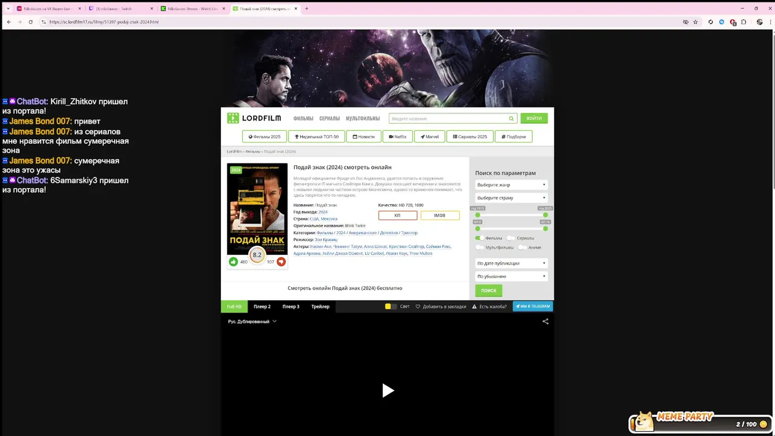Open the По убыванию sort dropdown
Screen dimensions: 775x436
point(512,277)
